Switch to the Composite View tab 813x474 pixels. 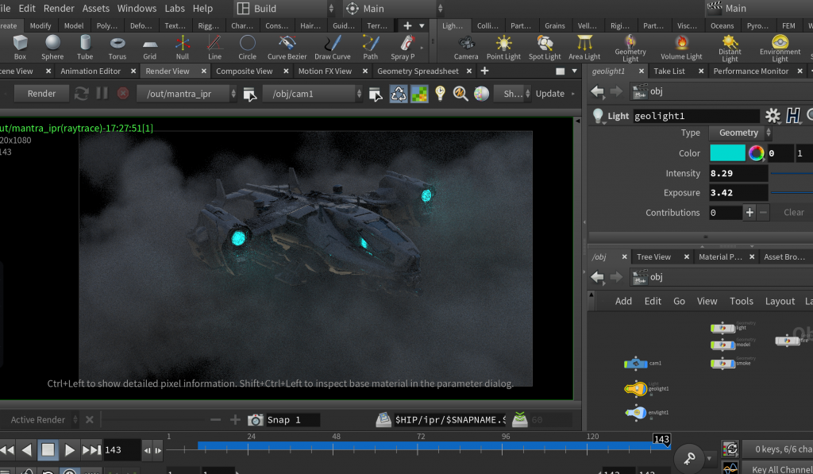[245, 71]
